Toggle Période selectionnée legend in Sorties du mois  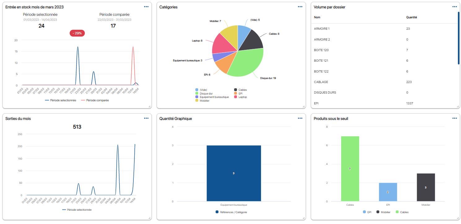[x=77, y=210]
